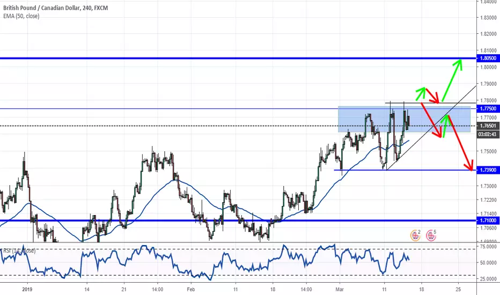Select the RSI (14, close) indicator legend

point(19,251)
